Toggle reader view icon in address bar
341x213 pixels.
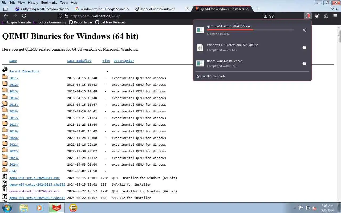click(265, 16)
